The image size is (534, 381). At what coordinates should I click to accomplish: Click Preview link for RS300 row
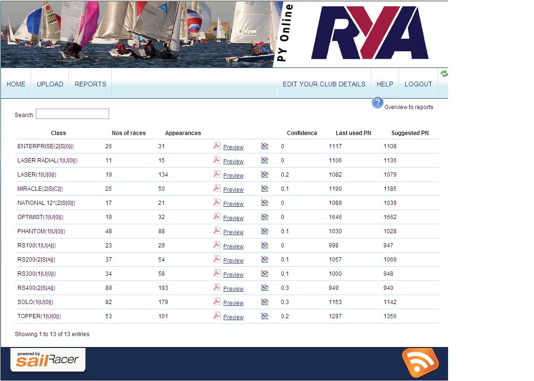(233, 275)
